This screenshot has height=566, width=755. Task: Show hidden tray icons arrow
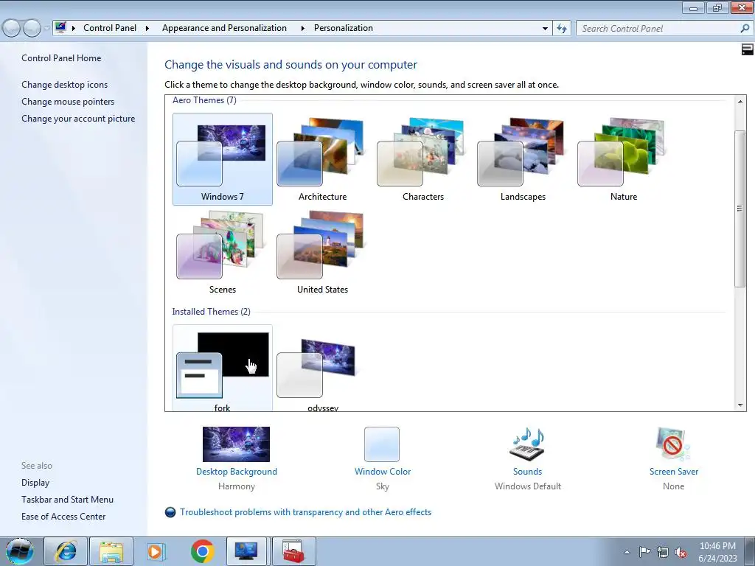click(627, 552)
